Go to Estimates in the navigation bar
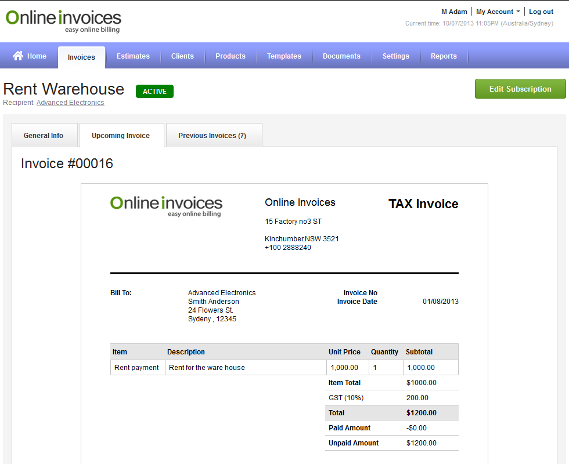 (x=133, y=56)
